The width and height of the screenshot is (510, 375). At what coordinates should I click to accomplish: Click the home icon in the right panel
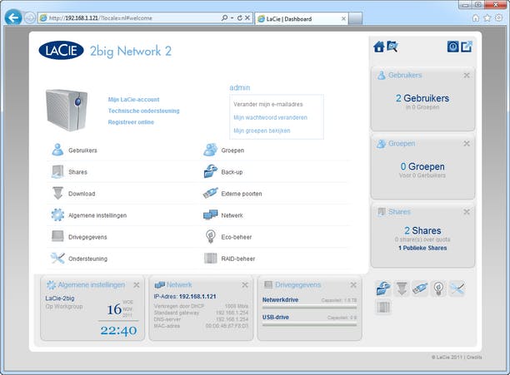(379, 47)
